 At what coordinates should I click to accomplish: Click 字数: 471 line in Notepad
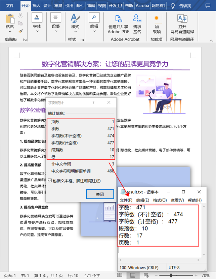(132, 208)
